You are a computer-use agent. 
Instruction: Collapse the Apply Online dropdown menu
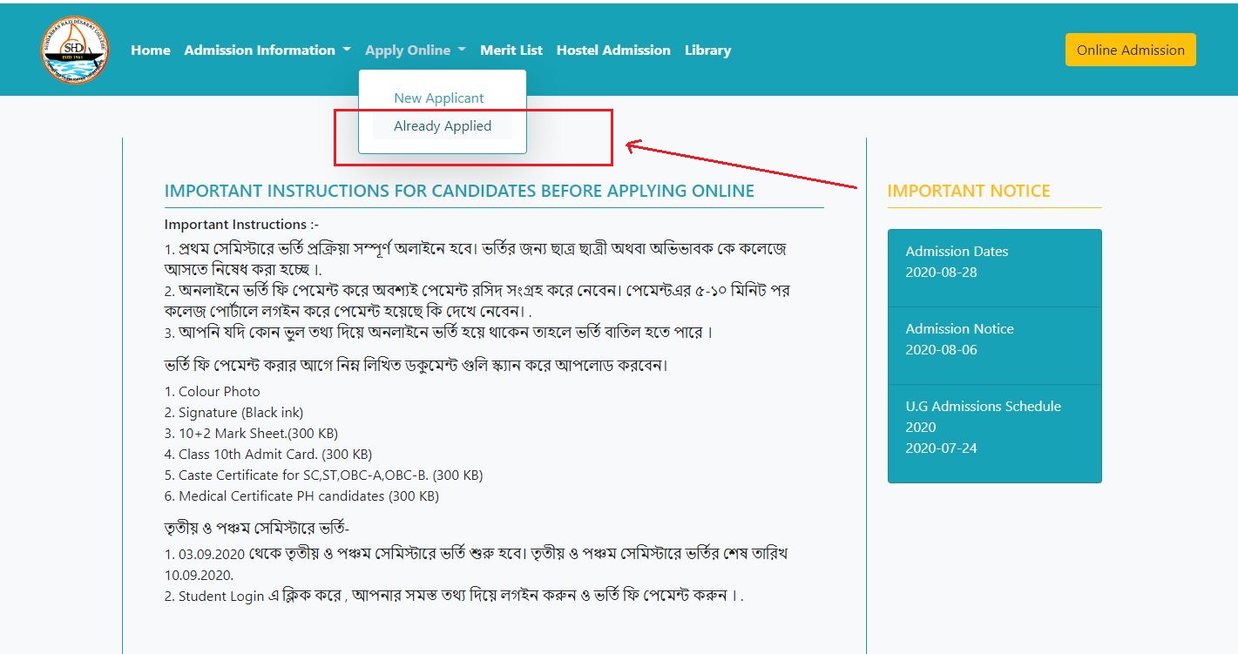point(408,51)
